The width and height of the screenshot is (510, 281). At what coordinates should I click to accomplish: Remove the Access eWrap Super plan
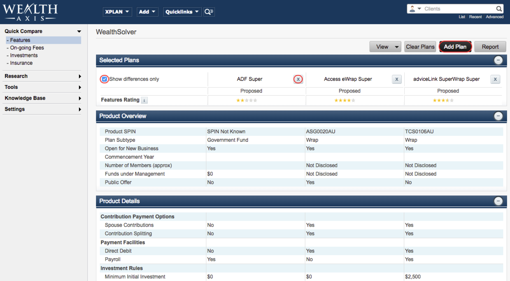[x=397, y=79]
